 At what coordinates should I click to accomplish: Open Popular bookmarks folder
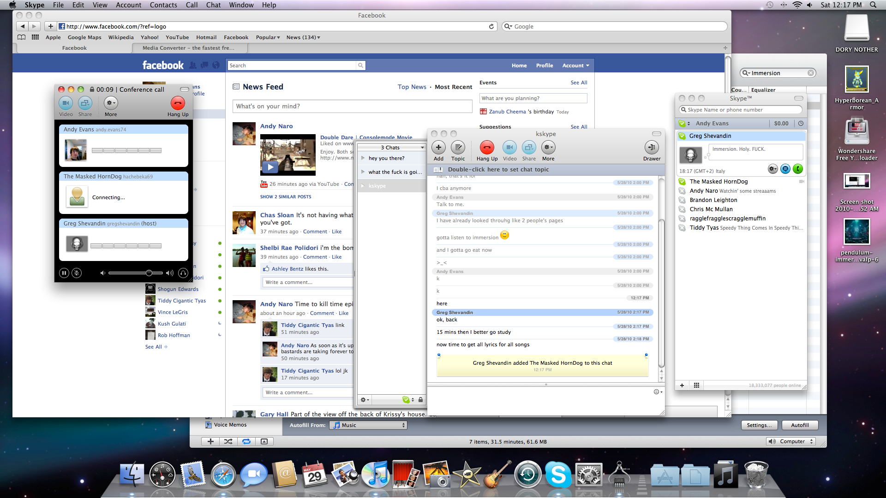click(x=268, y=37)
